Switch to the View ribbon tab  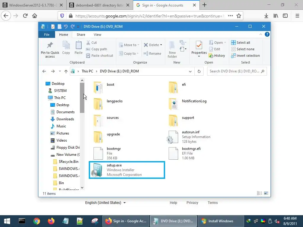point(97,35)
